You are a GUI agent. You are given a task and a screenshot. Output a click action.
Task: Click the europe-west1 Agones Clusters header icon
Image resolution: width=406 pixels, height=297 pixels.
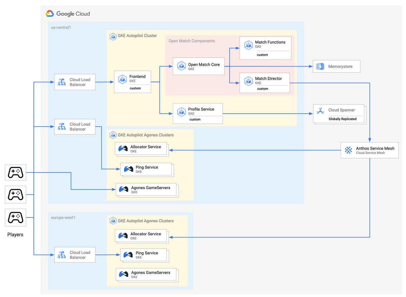pyautogui.click(x=113, y=221)
